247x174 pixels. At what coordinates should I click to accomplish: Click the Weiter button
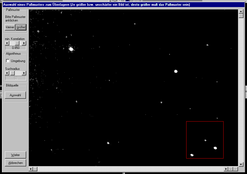16,155
